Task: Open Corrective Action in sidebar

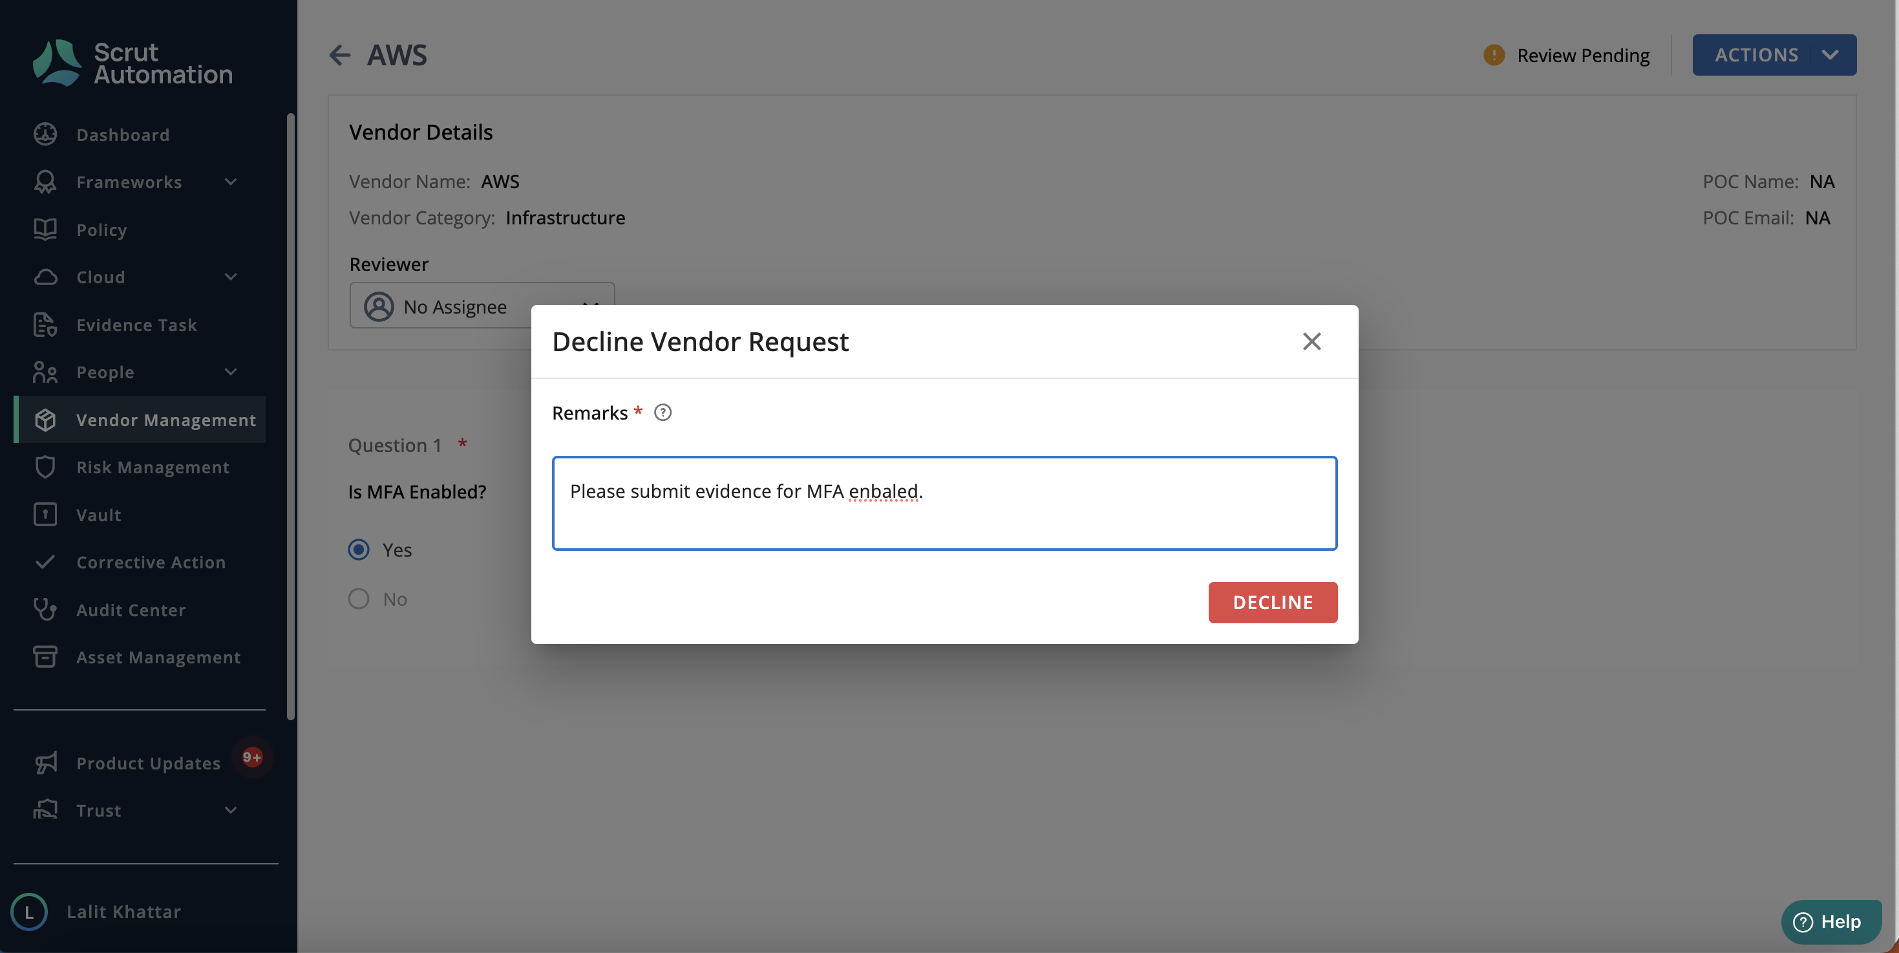Action: pyautogui.click(x=151, y=562)
